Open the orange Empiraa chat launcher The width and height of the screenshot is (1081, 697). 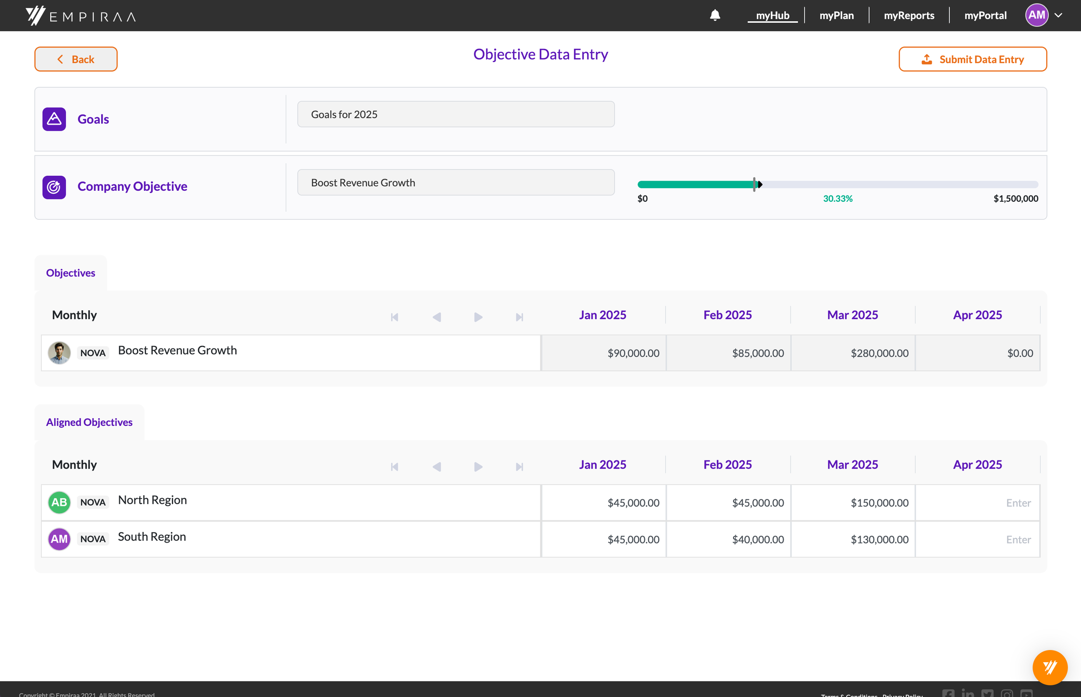pyautogui.click(x=1050, y=667)
